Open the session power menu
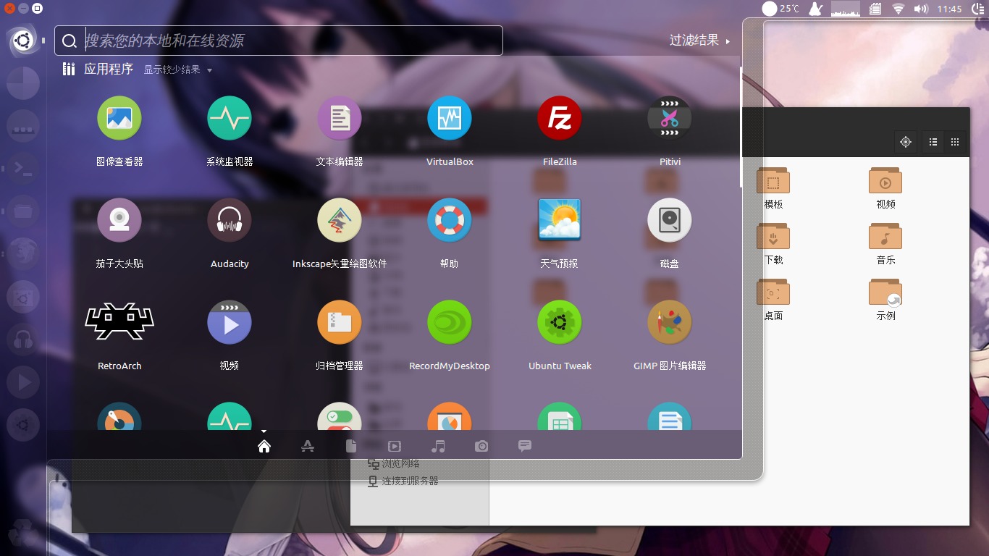Image resolution: width=989 pixels, height=556 pixels. [977, 9]
